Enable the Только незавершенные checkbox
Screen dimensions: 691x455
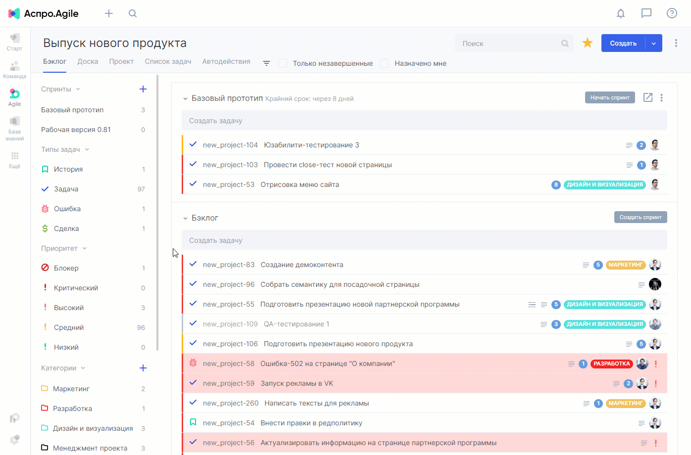point(283,63)
